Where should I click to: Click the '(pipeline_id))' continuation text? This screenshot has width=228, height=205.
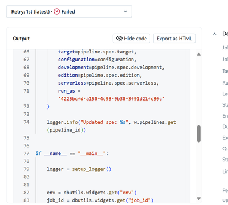pos(67,130)
